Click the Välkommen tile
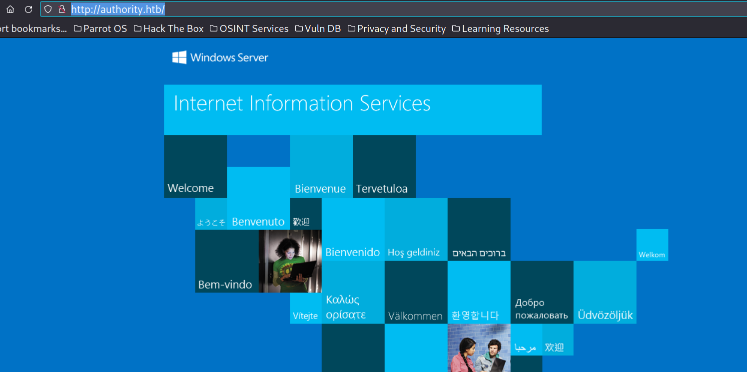The height and width of the screenshot is (372, 747). 416,292
